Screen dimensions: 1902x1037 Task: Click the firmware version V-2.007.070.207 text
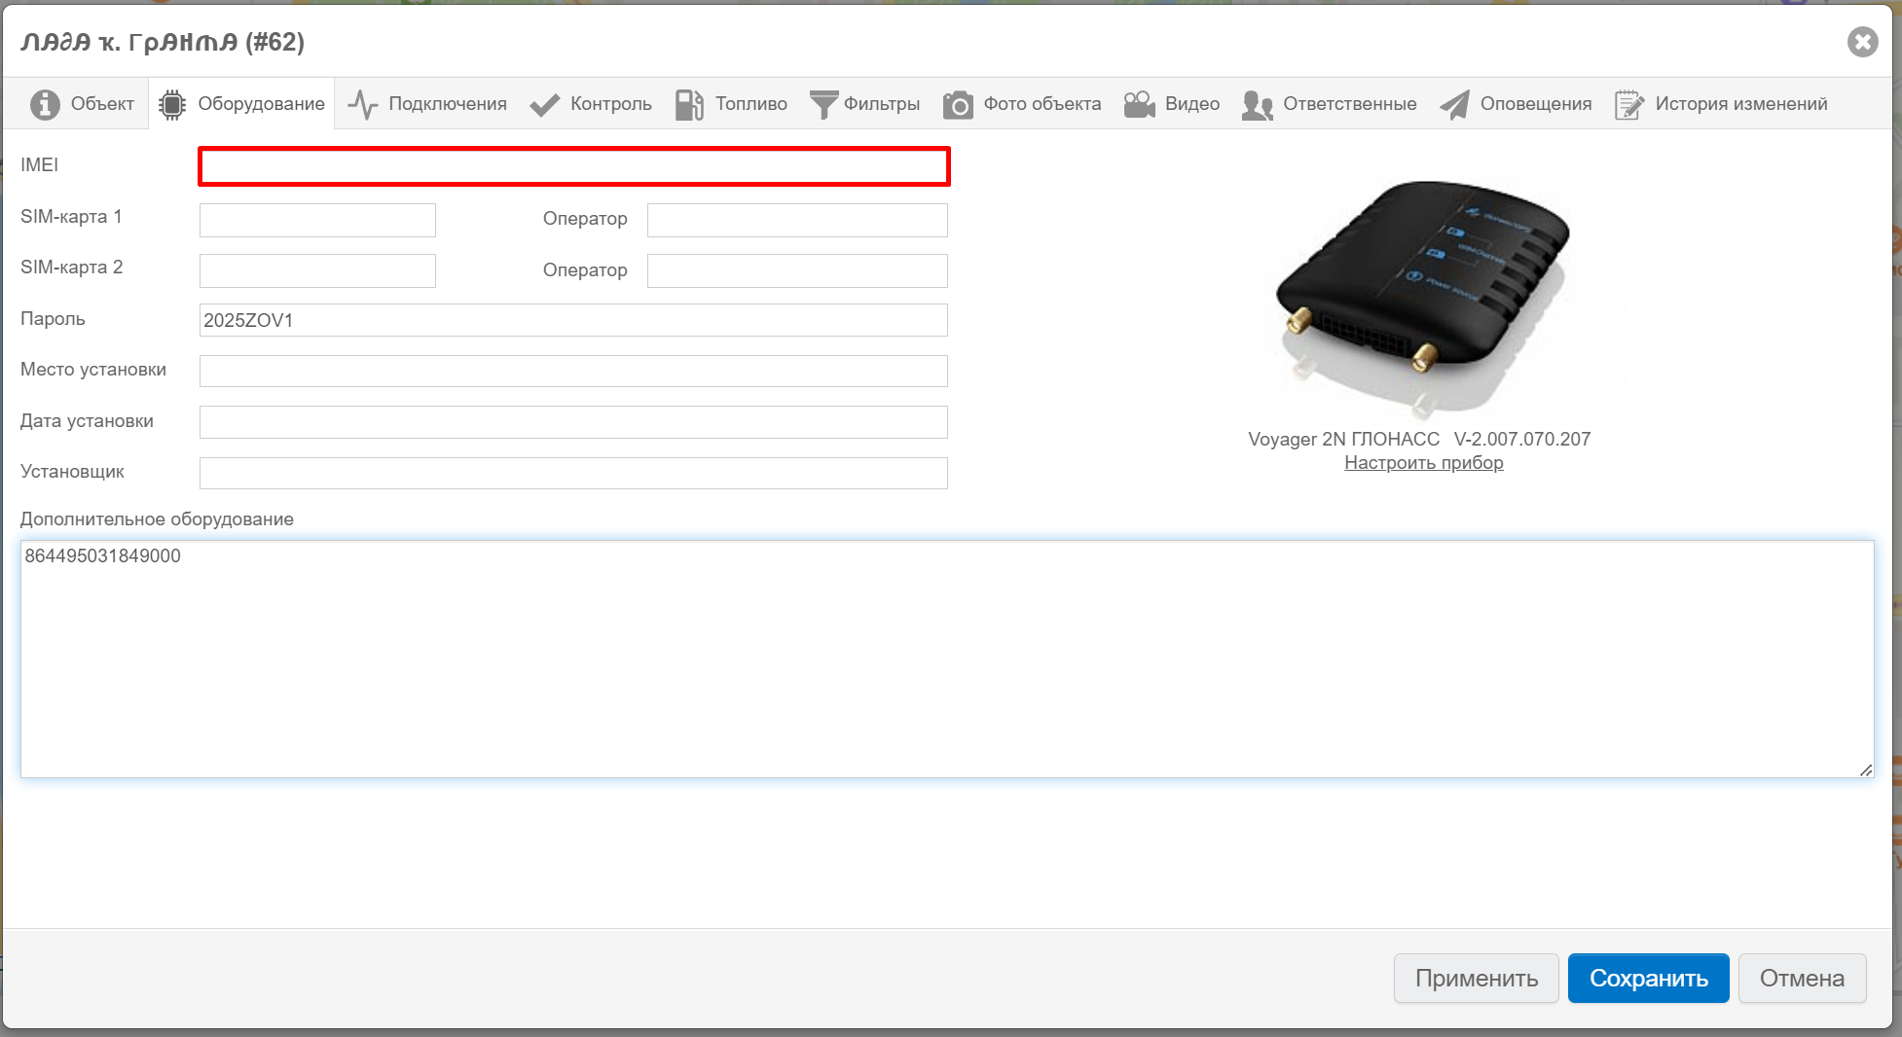[x=1522, y=439]
